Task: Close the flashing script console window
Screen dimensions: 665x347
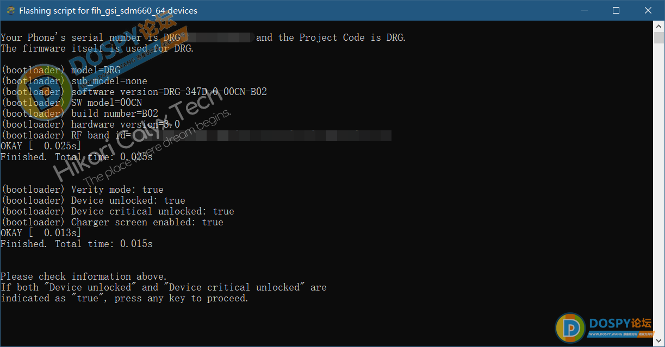Action: 648,10
